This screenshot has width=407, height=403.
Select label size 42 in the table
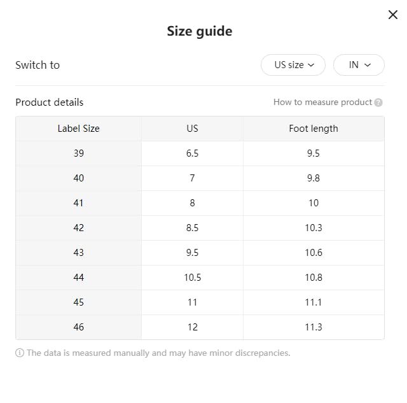[79, 228]
